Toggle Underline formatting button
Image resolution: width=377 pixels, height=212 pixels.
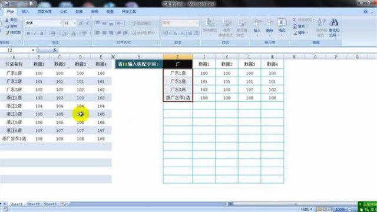pos(42,33)
